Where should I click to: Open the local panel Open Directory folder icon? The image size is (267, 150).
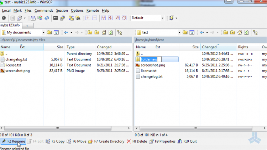[49, 32]
